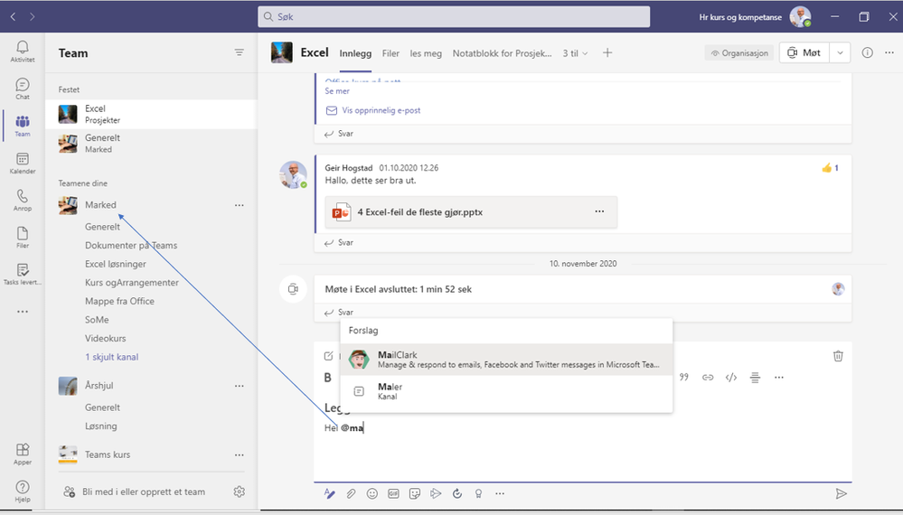Toggle bold formatting
Screen dimensions: 903x515
(328, 378)
